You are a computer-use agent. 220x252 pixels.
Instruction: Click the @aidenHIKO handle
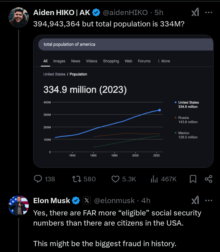[x=126, y=13]
